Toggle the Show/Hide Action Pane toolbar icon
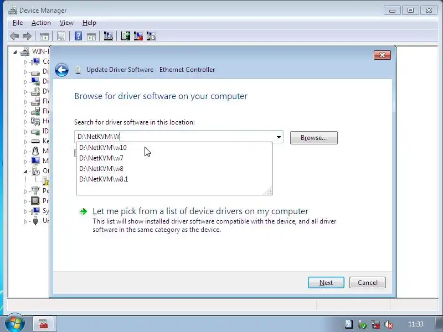 pyautogui.click(x=91, y=36)
